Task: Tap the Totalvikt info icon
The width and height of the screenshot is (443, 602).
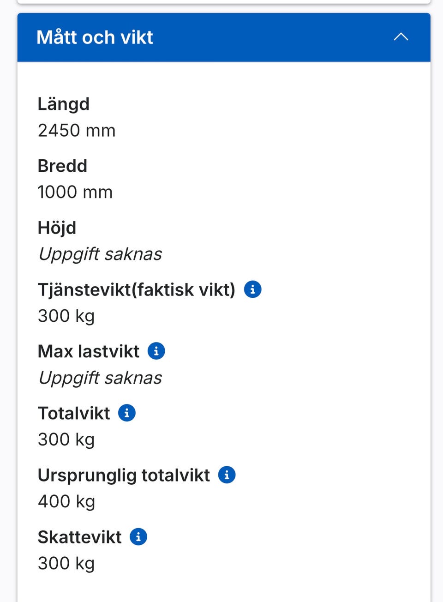Action: point(127,413)
